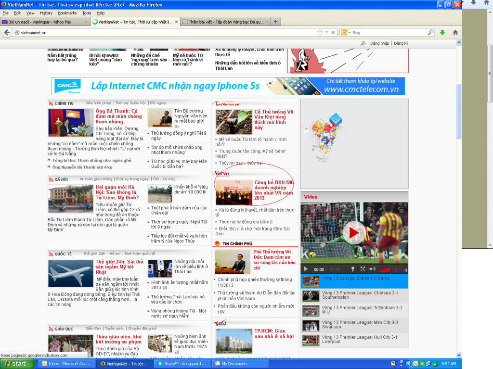Click the RSS icon next to XÃ HỘI
The height and width of the screenshot is (369, 493).
(x=51, y=179)
